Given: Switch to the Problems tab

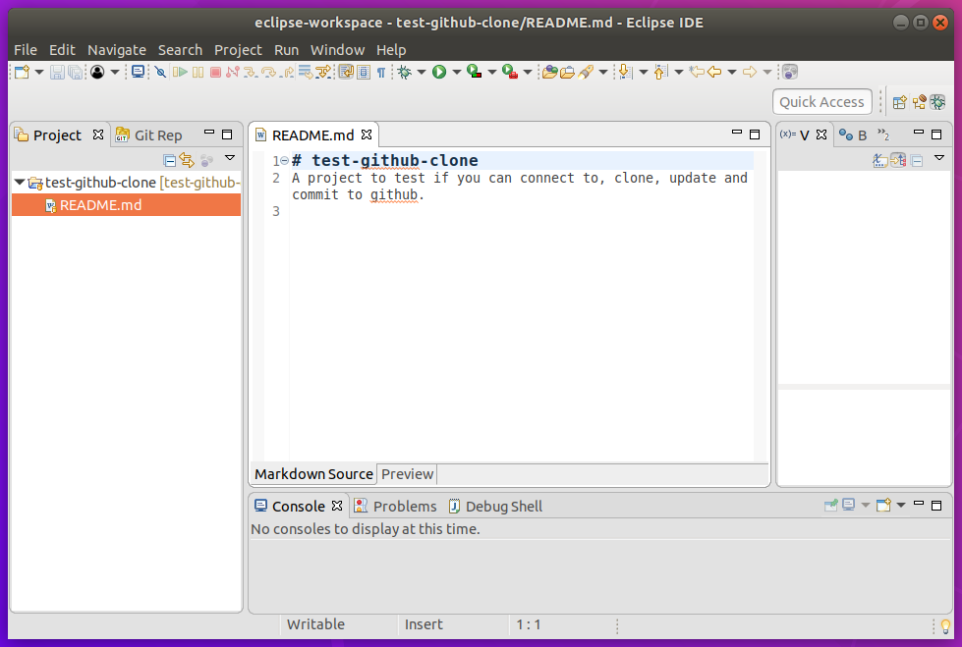Looking at the screenshot, I should pyautogui.click(x=396, y=506).
